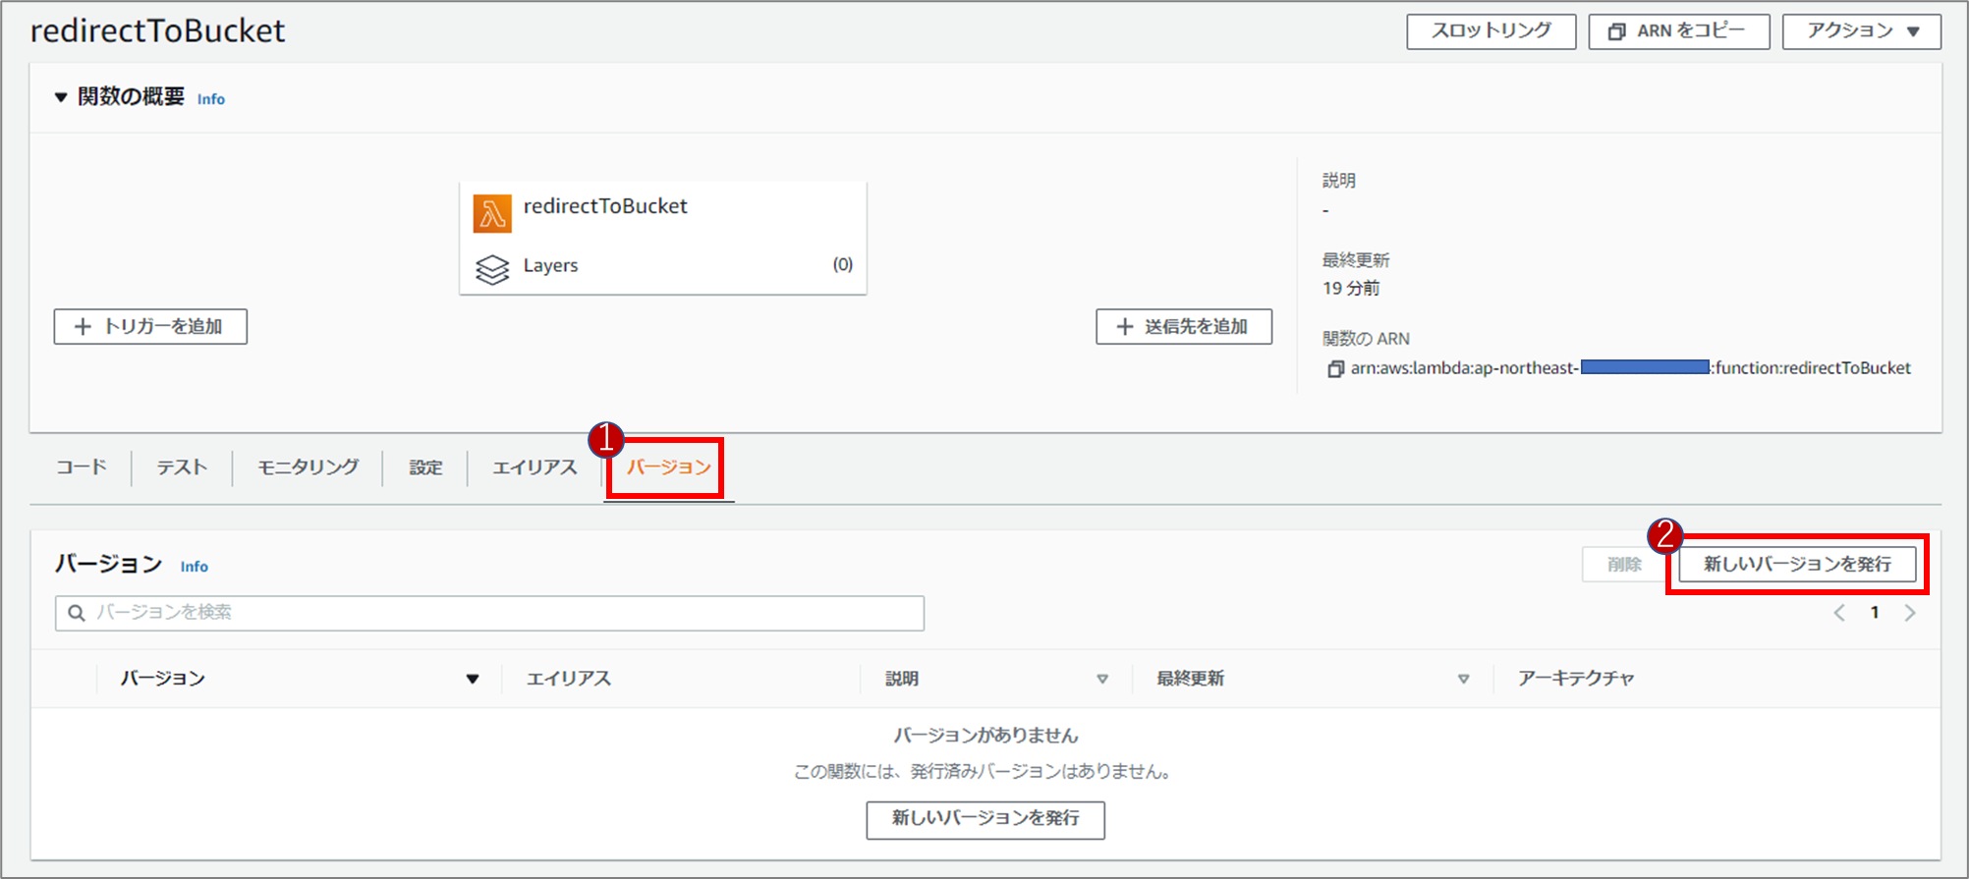This screenshot has width=1969, height=879.
Task: Click the トリガーを追加 button
Action: (x=150, y=327)
